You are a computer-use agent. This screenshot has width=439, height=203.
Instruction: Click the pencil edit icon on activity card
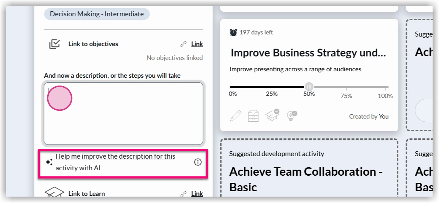235,116
